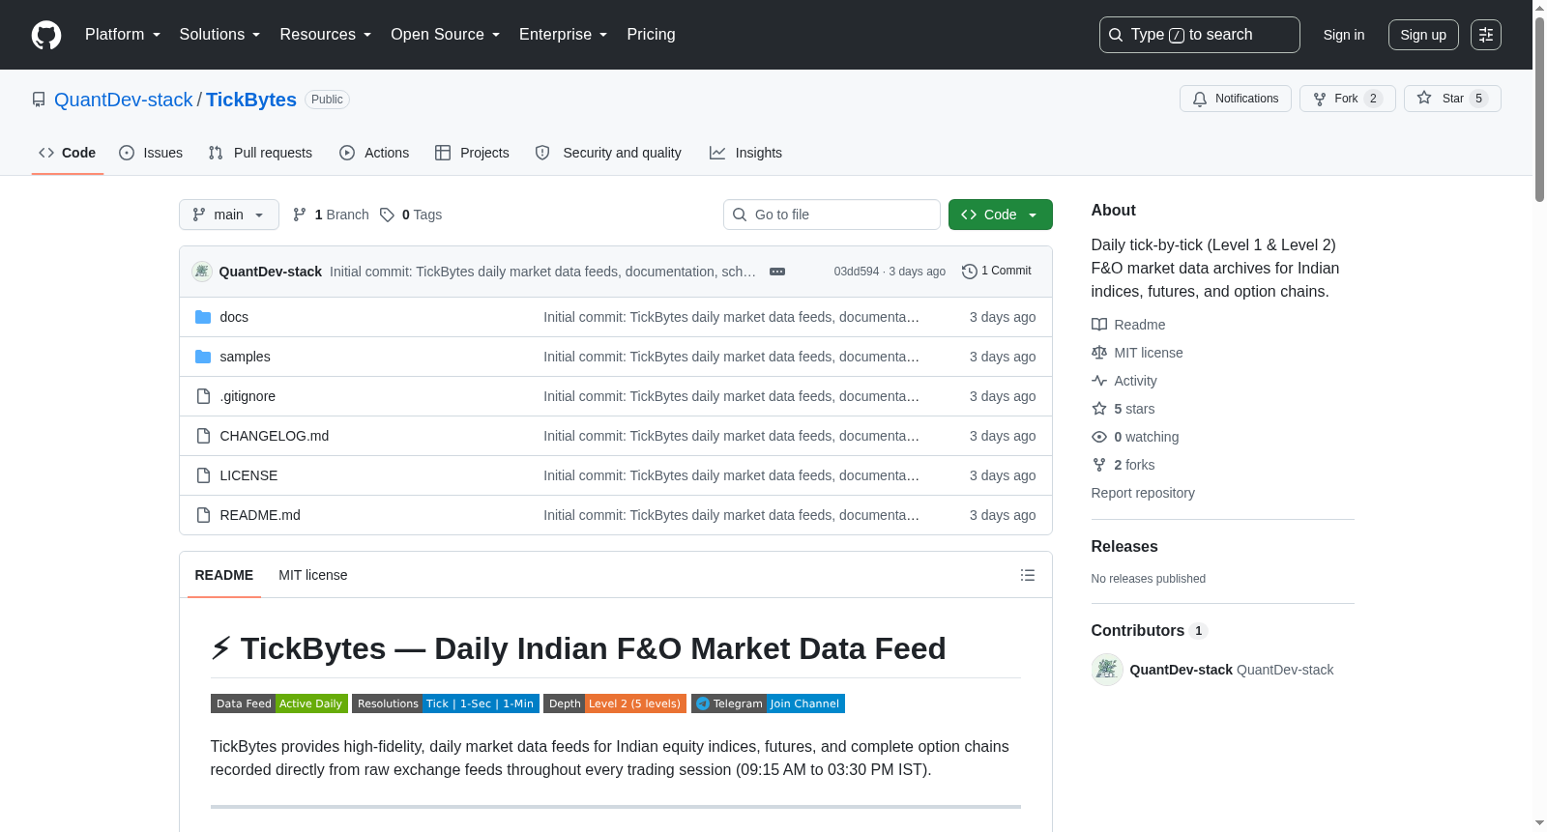This screenshot has width=1547, height=832.
Task: Open the LICENSE file
Action: [248, 475]
